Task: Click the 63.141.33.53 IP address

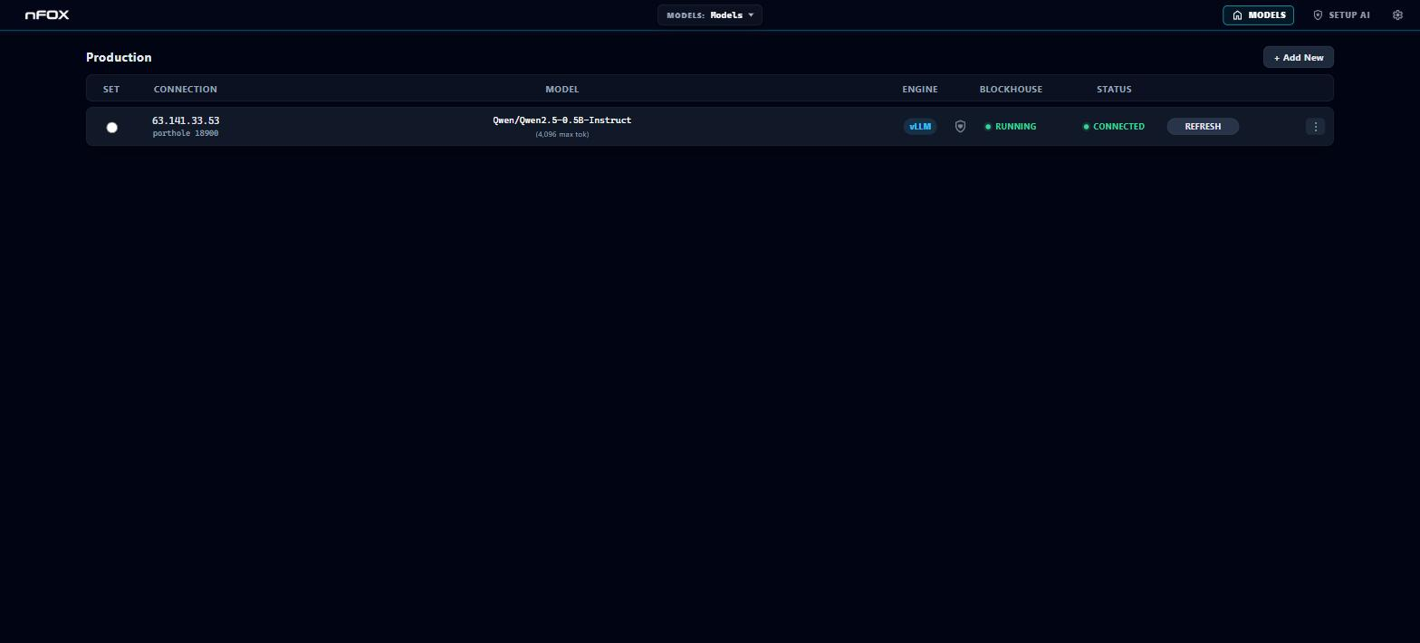Action: [186, 120]
